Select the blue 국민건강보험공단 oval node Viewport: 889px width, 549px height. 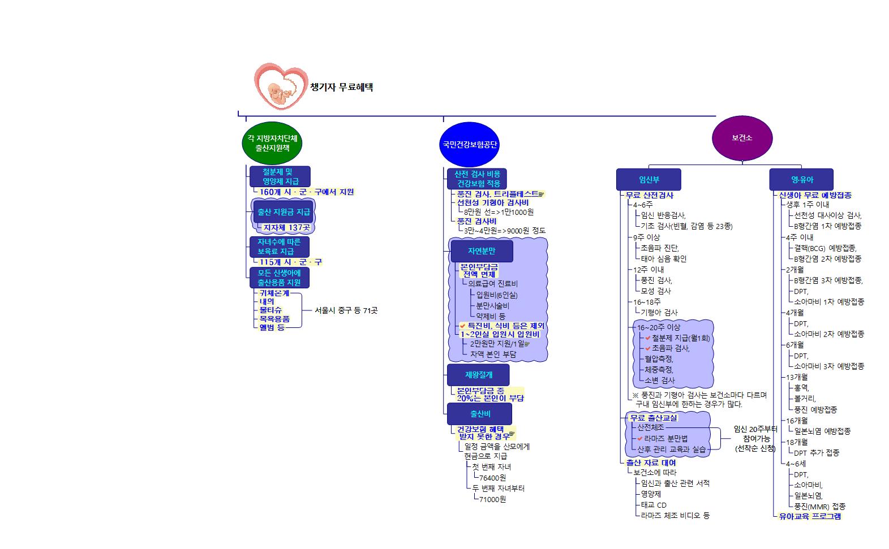pos(469,144)
